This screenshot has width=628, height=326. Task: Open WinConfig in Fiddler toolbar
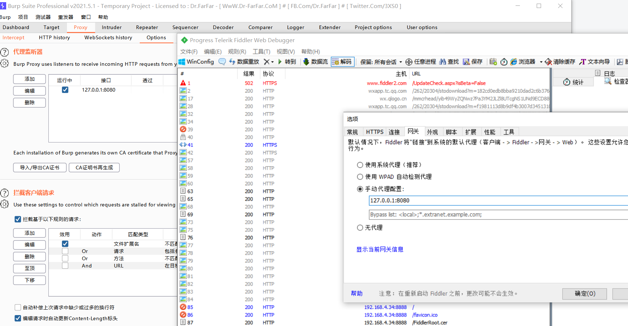196,62
